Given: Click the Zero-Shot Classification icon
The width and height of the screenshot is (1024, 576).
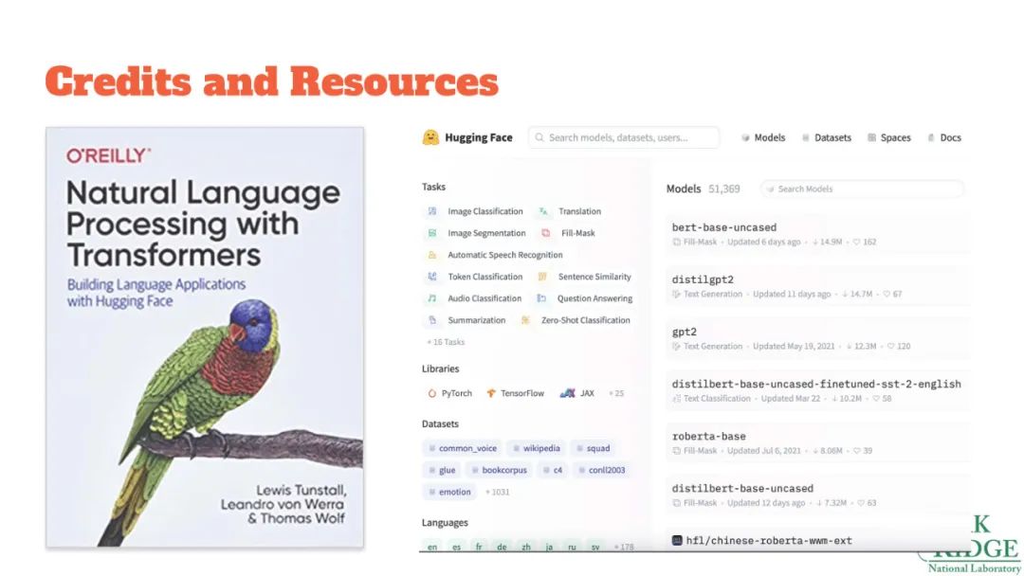Looking at the screenshot, I should pos(525,320).
